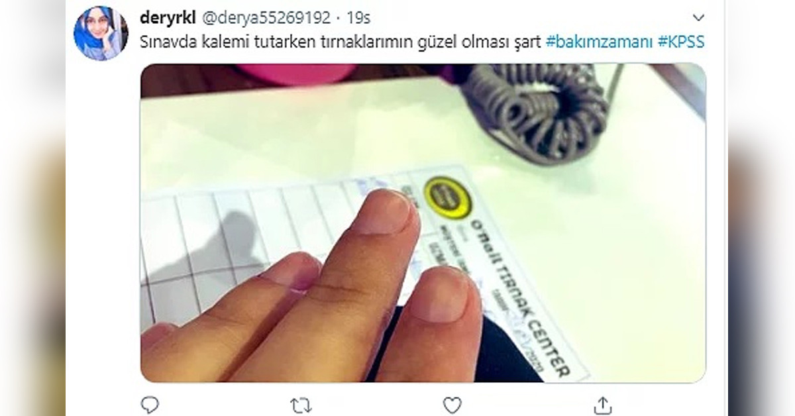Open the deryrkl profile avatar
This screenshot has width=795, height=416.
point(101,34)
